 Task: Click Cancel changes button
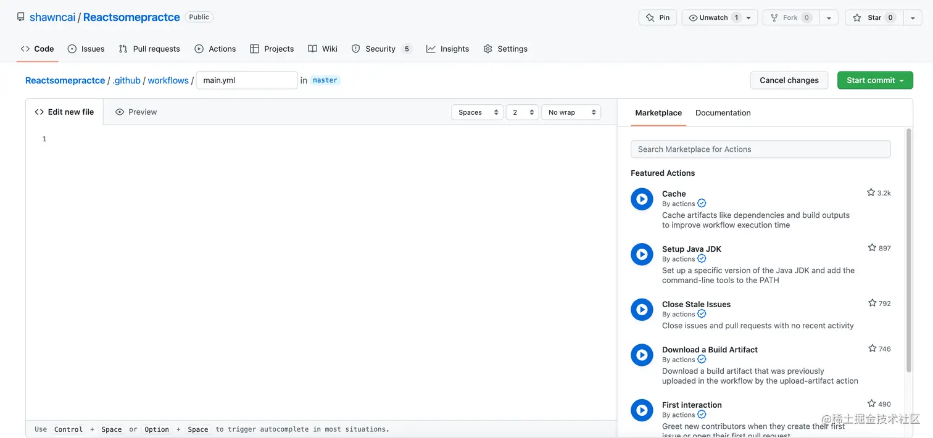[789, 80]
